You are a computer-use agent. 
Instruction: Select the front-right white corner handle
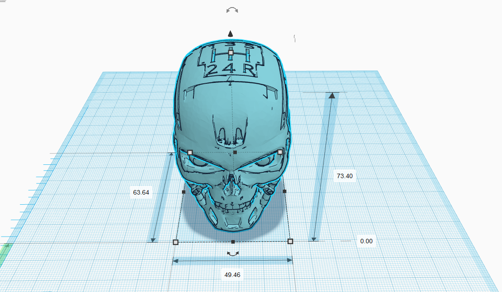[290, 241]
